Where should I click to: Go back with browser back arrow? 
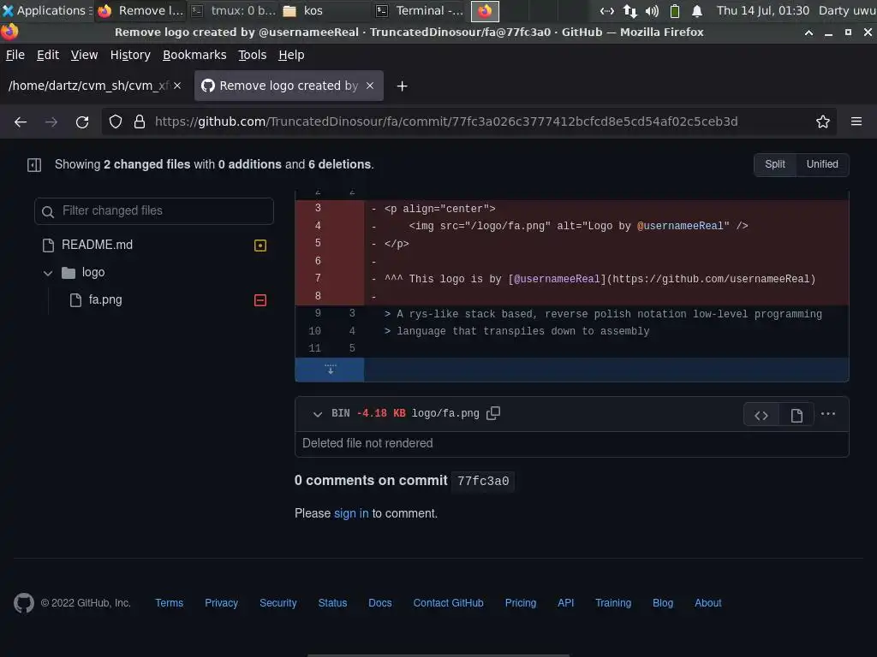(21, 121)
